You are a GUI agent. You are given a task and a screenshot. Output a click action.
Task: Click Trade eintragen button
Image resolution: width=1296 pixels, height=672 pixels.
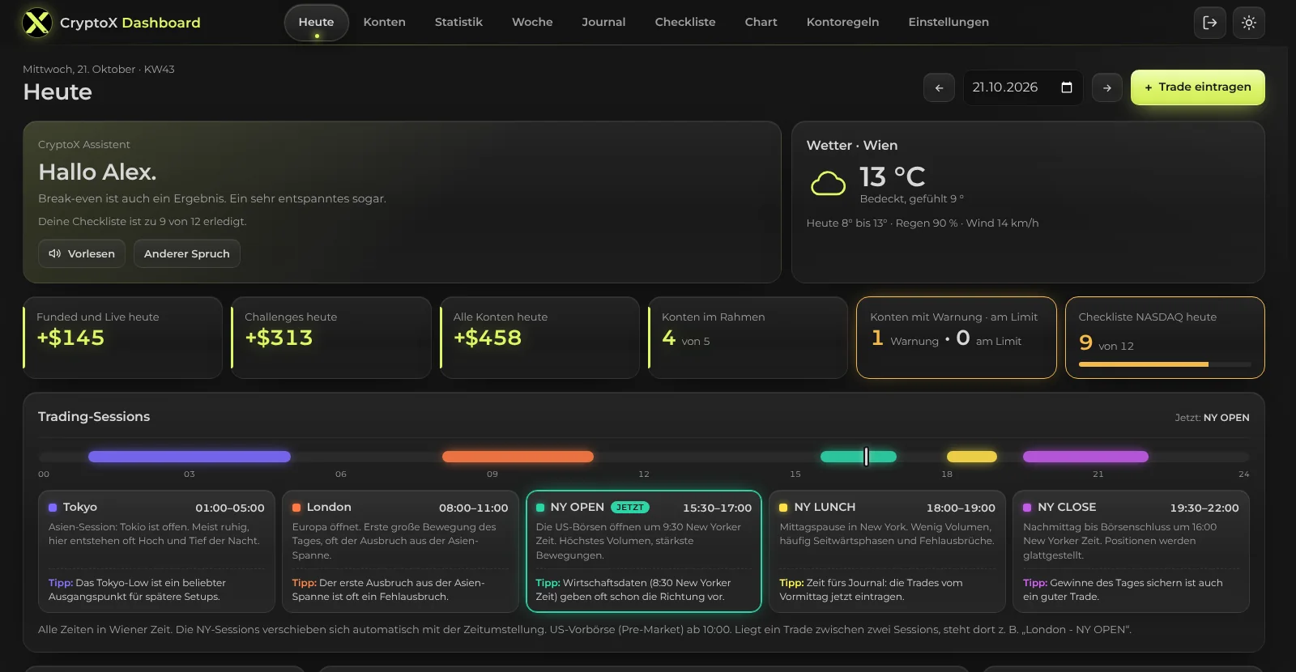pos(1197,87)
